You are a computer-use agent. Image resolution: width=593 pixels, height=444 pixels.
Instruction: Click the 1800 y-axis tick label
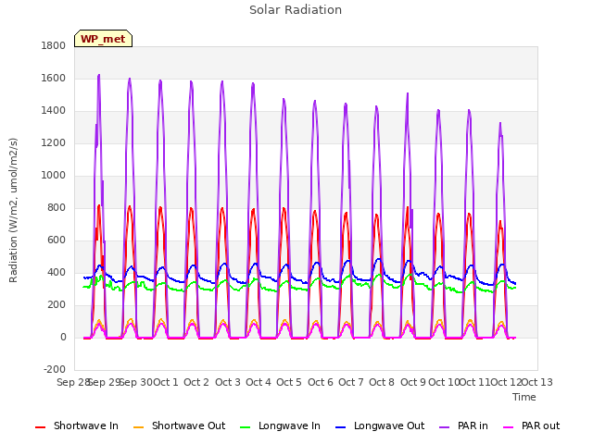(x=54, y=45)
